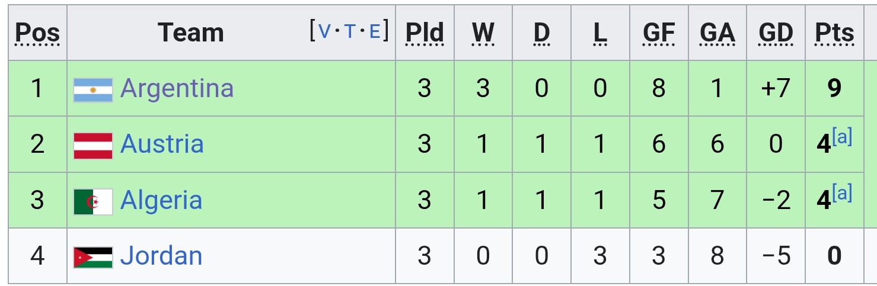
Task: Click the Jordan flag icon
Action: [93, 258]
